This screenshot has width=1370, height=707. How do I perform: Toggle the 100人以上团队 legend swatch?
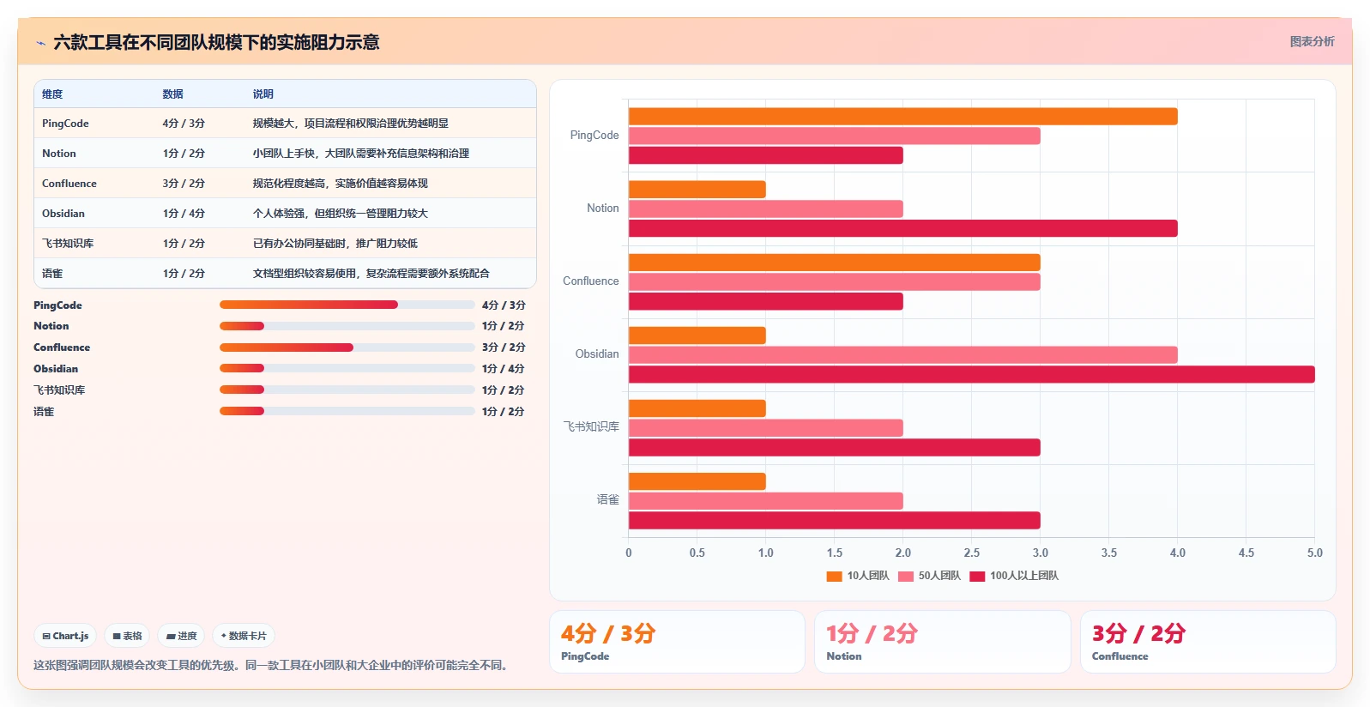[x=977, y=577]
